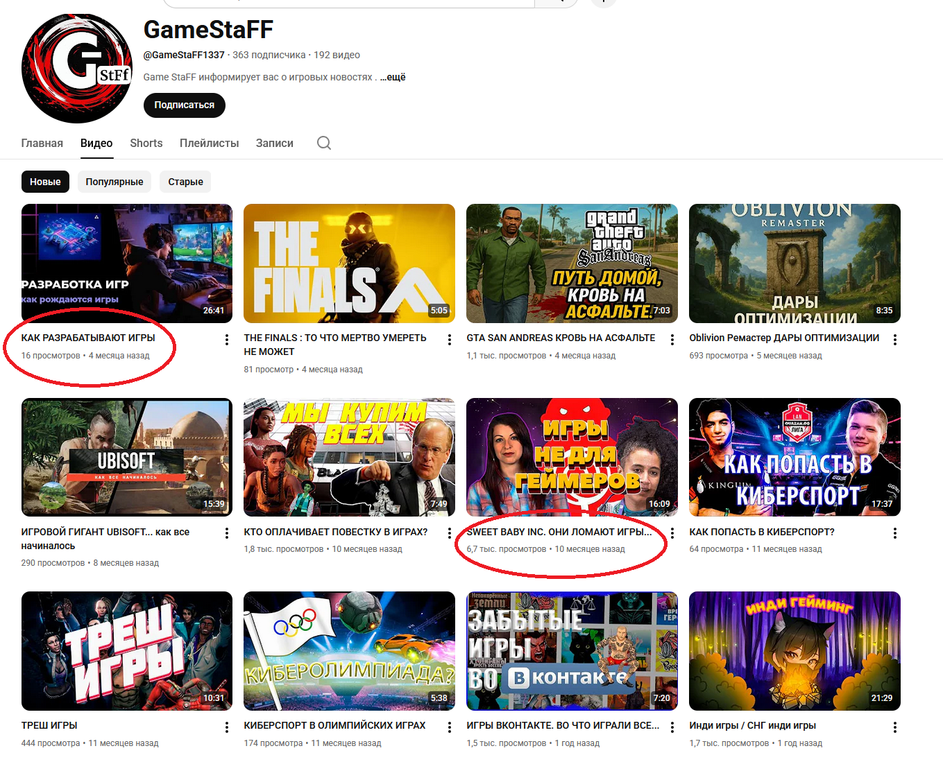Open КТО ОПЛАЧИВАЕТ ПОВЕСТКУ В ИГРАХ title link
943x762 pixels.
335,532
